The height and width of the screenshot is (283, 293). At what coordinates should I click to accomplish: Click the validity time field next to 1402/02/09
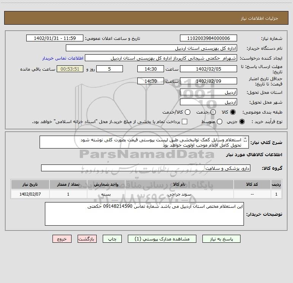pos(151,81)
